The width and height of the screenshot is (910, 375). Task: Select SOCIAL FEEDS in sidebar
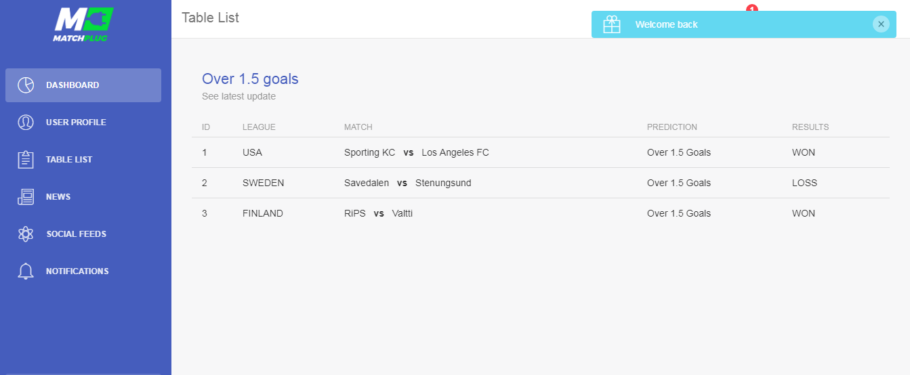[x=77, y=234]
